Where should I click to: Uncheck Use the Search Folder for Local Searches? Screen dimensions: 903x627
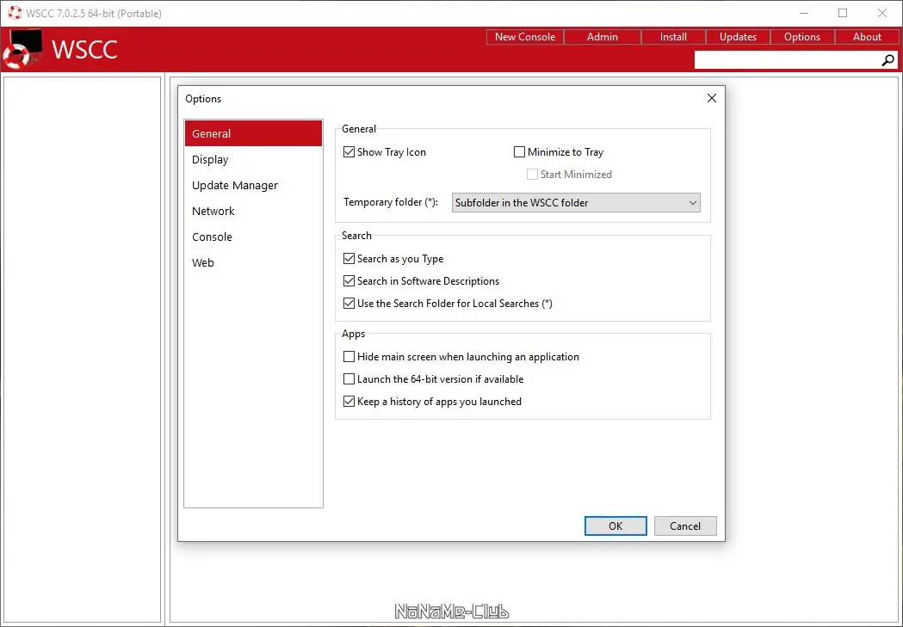(x=349, y=303)
